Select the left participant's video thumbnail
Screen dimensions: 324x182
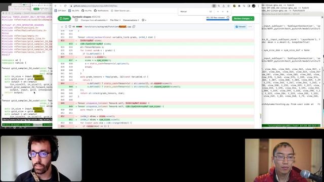coord(41,158)
